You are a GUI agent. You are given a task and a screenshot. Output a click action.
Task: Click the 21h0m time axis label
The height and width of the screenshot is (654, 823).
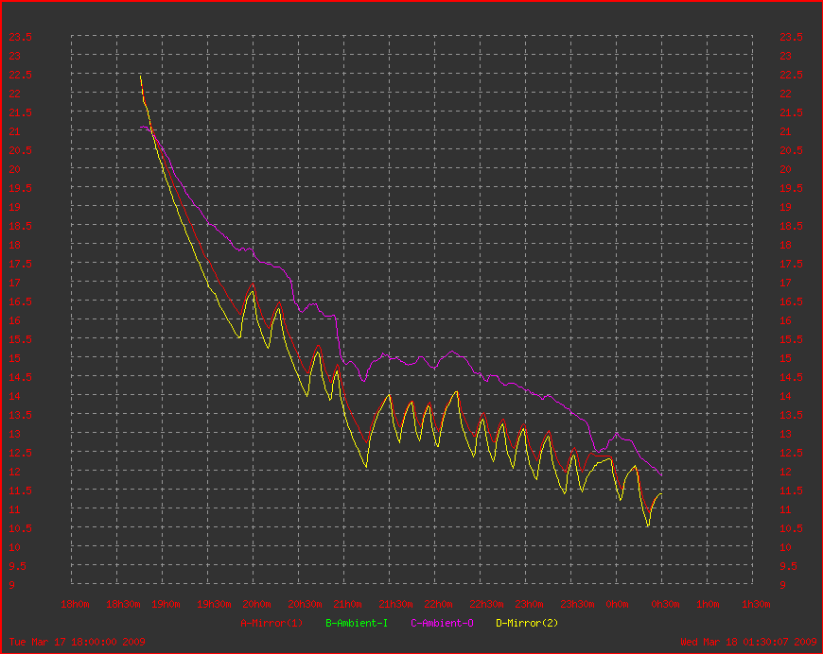pos(347,604)
